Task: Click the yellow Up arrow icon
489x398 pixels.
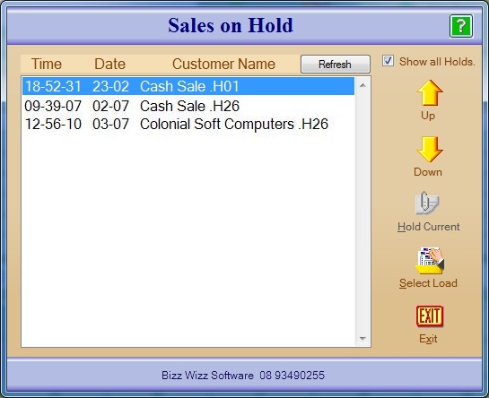Action: (430, 93)
